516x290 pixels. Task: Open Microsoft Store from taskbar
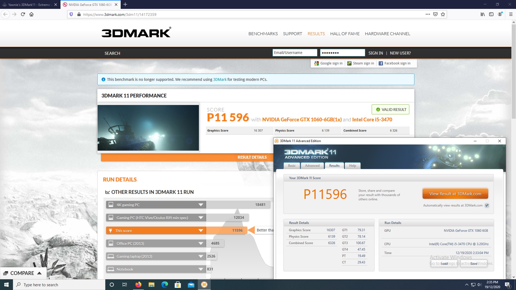(x=178, y=285)
